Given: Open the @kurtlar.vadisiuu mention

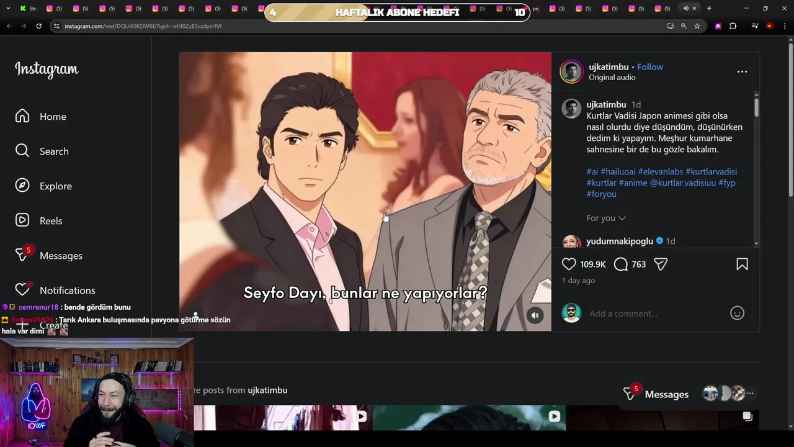Looking at the screenshot, I should pos(683,183).
